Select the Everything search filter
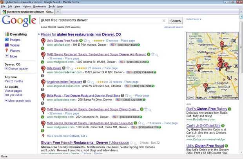Screen dimensions: 243x159 coord(18,34)
